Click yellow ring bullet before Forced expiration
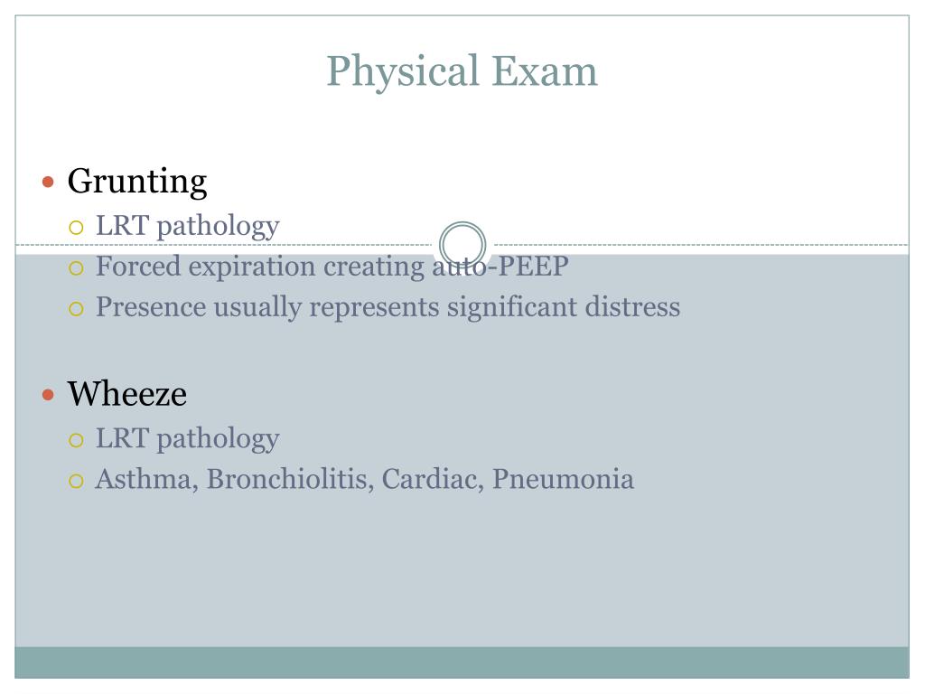Viewport: 925px width, 694px height. pos(76,268)
